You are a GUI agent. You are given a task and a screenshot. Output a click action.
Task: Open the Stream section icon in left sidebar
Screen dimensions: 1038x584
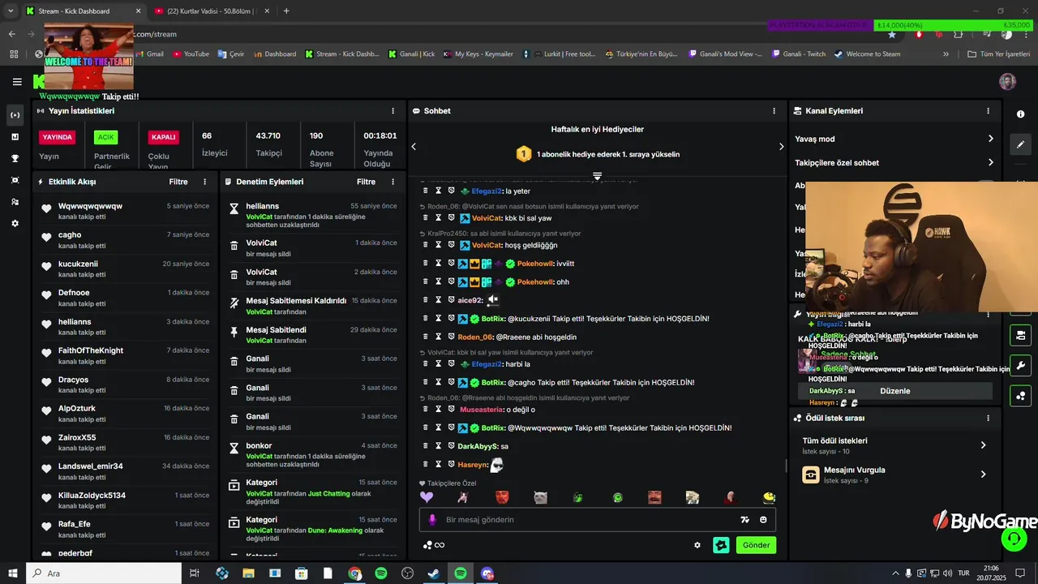point(15,115)
